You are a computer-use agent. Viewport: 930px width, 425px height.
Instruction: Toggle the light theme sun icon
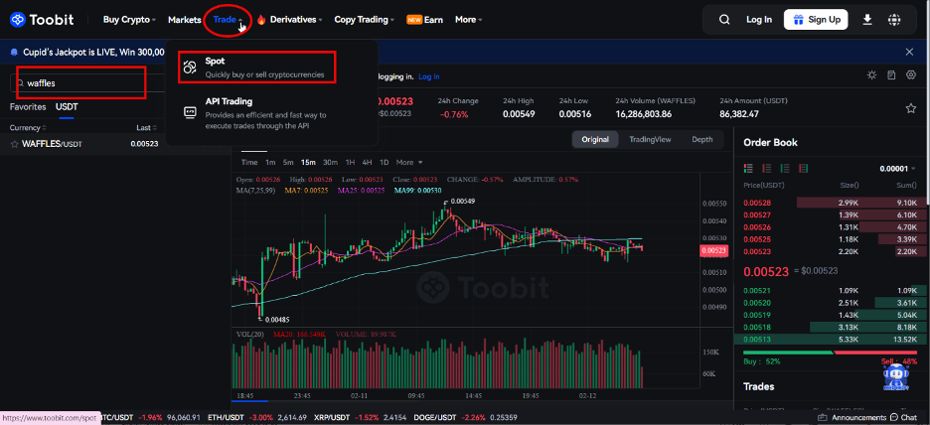click(871, 75)
